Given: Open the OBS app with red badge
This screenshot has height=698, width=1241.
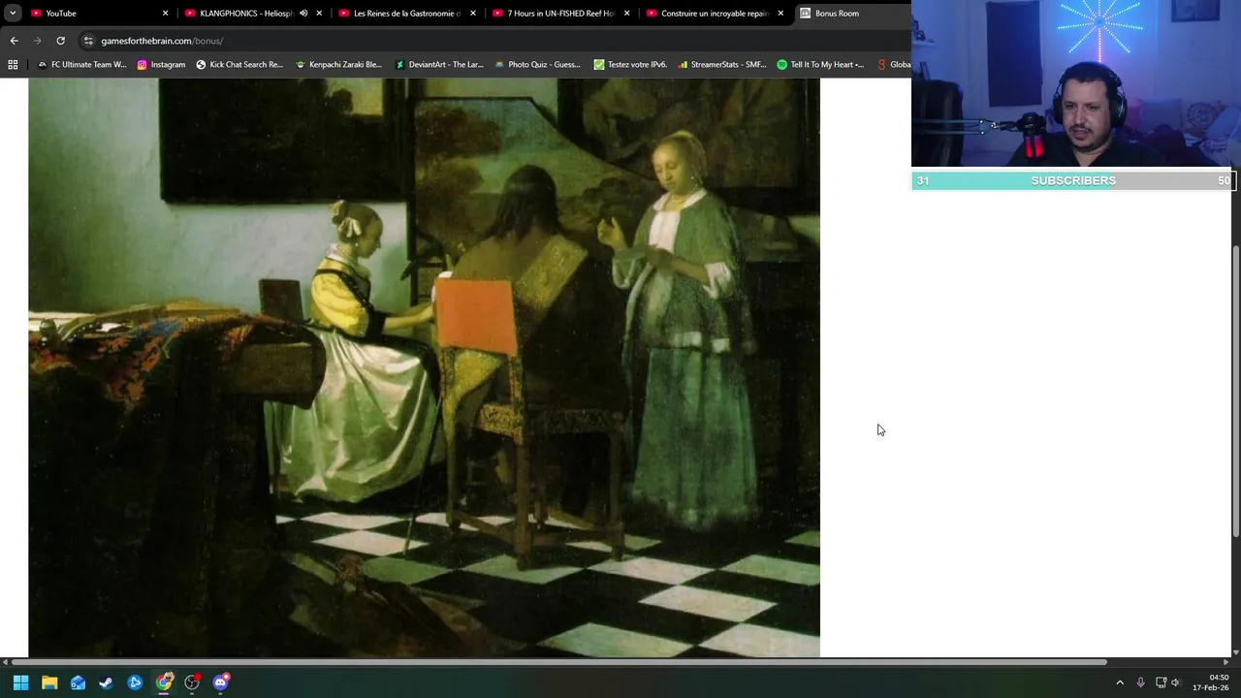Looking at the screenshot, I should click(192, 682).
